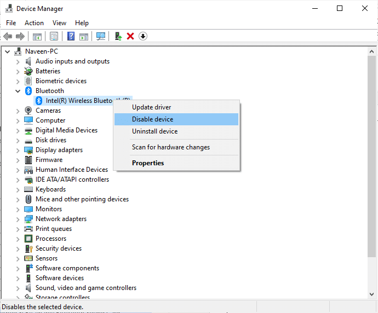
Task: Choose Disable device from context menu
Action: [x=152, y=119]
